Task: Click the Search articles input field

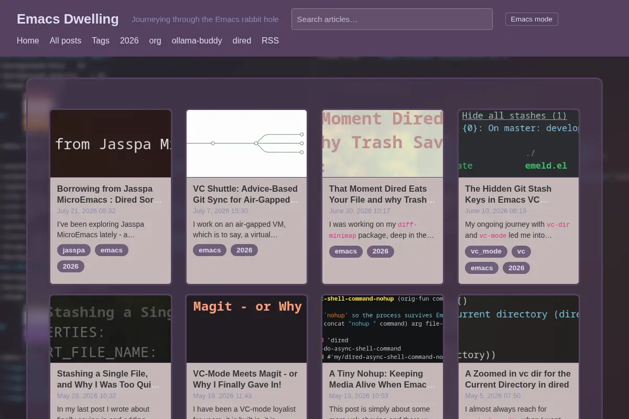Action: coord(392,19)
